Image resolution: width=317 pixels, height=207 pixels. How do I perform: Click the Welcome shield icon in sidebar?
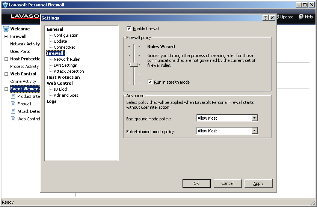(6, 29)
